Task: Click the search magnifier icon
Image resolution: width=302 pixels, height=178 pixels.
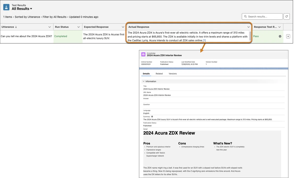Action: 245,17
